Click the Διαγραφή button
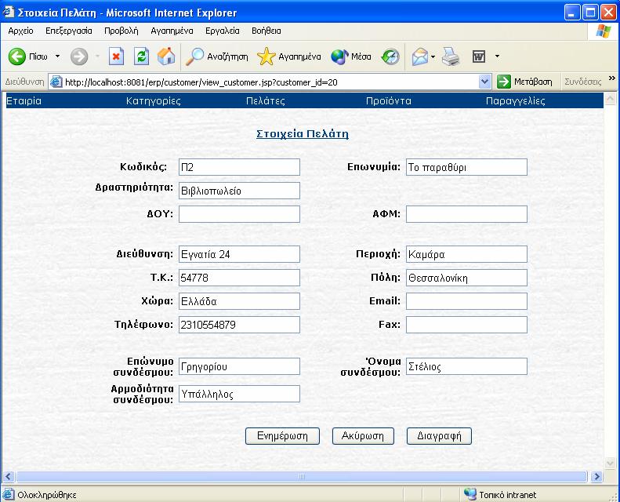620x502 pixels. [439, 436]
